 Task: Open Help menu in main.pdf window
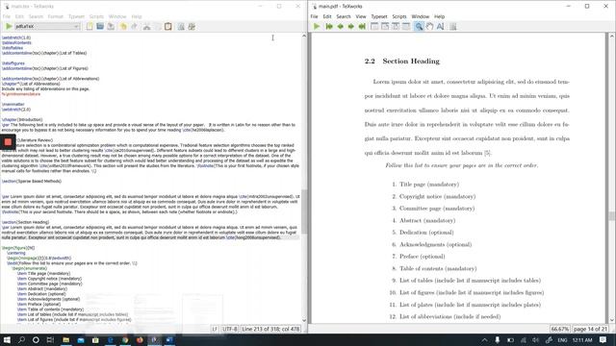439,16
